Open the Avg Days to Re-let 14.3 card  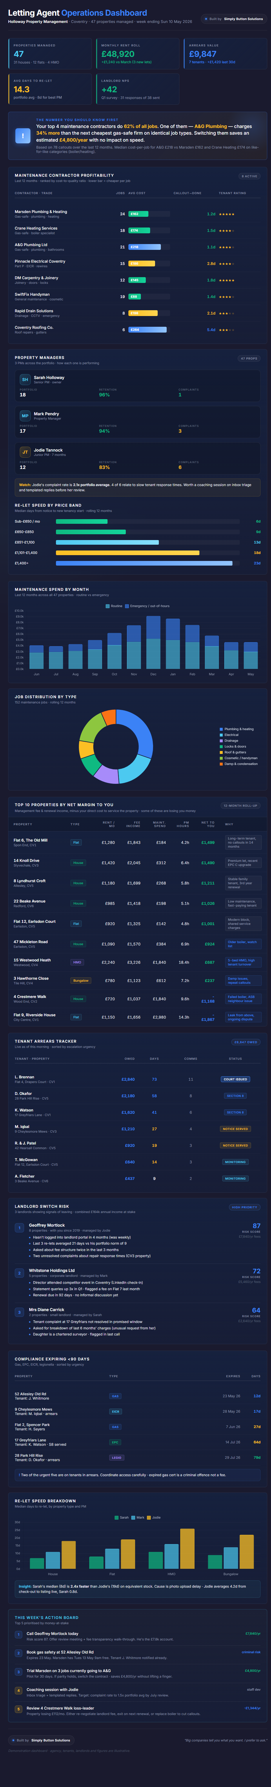pyautogui.click(x=49, y=89)
